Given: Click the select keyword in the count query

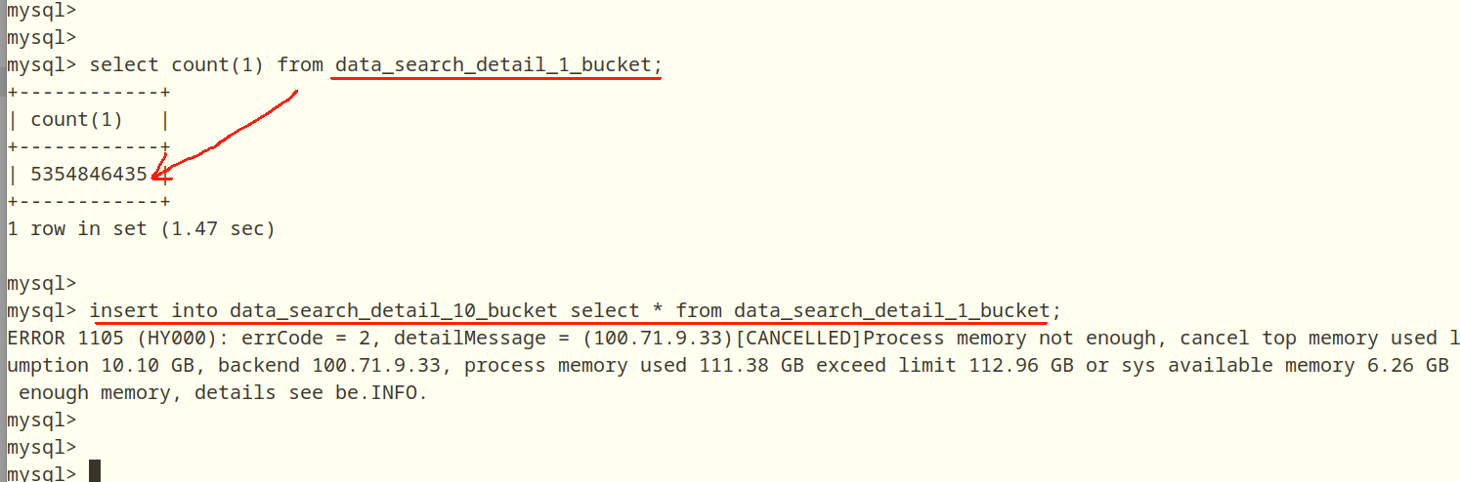Looking at the screenshot, I should click(x=124, y=65).
